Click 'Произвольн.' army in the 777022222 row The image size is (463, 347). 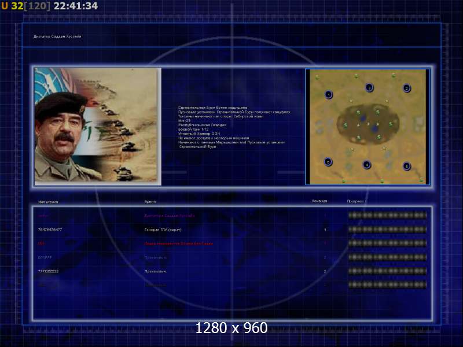coord(155,271)
